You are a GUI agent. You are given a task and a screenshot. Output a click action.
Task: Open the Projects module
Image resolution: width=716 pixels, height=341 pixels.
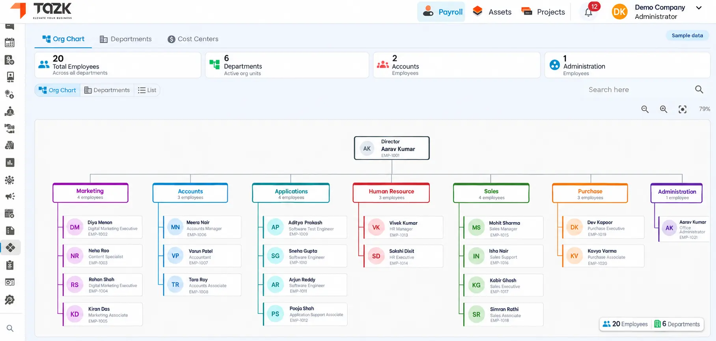543,12
